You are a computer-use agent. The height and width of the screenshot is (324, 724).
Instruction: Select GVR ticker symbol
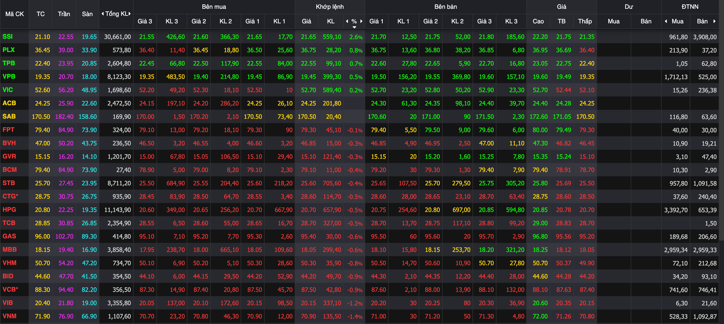pyautogui.click(x=9, y=156)
